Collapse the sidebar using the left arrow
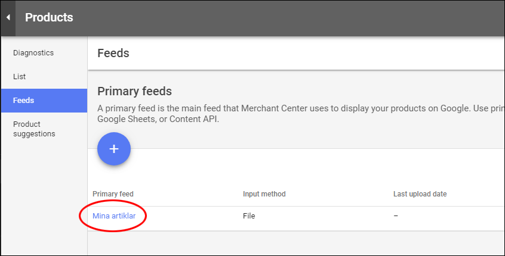505x256 pixels. point(8,18)
